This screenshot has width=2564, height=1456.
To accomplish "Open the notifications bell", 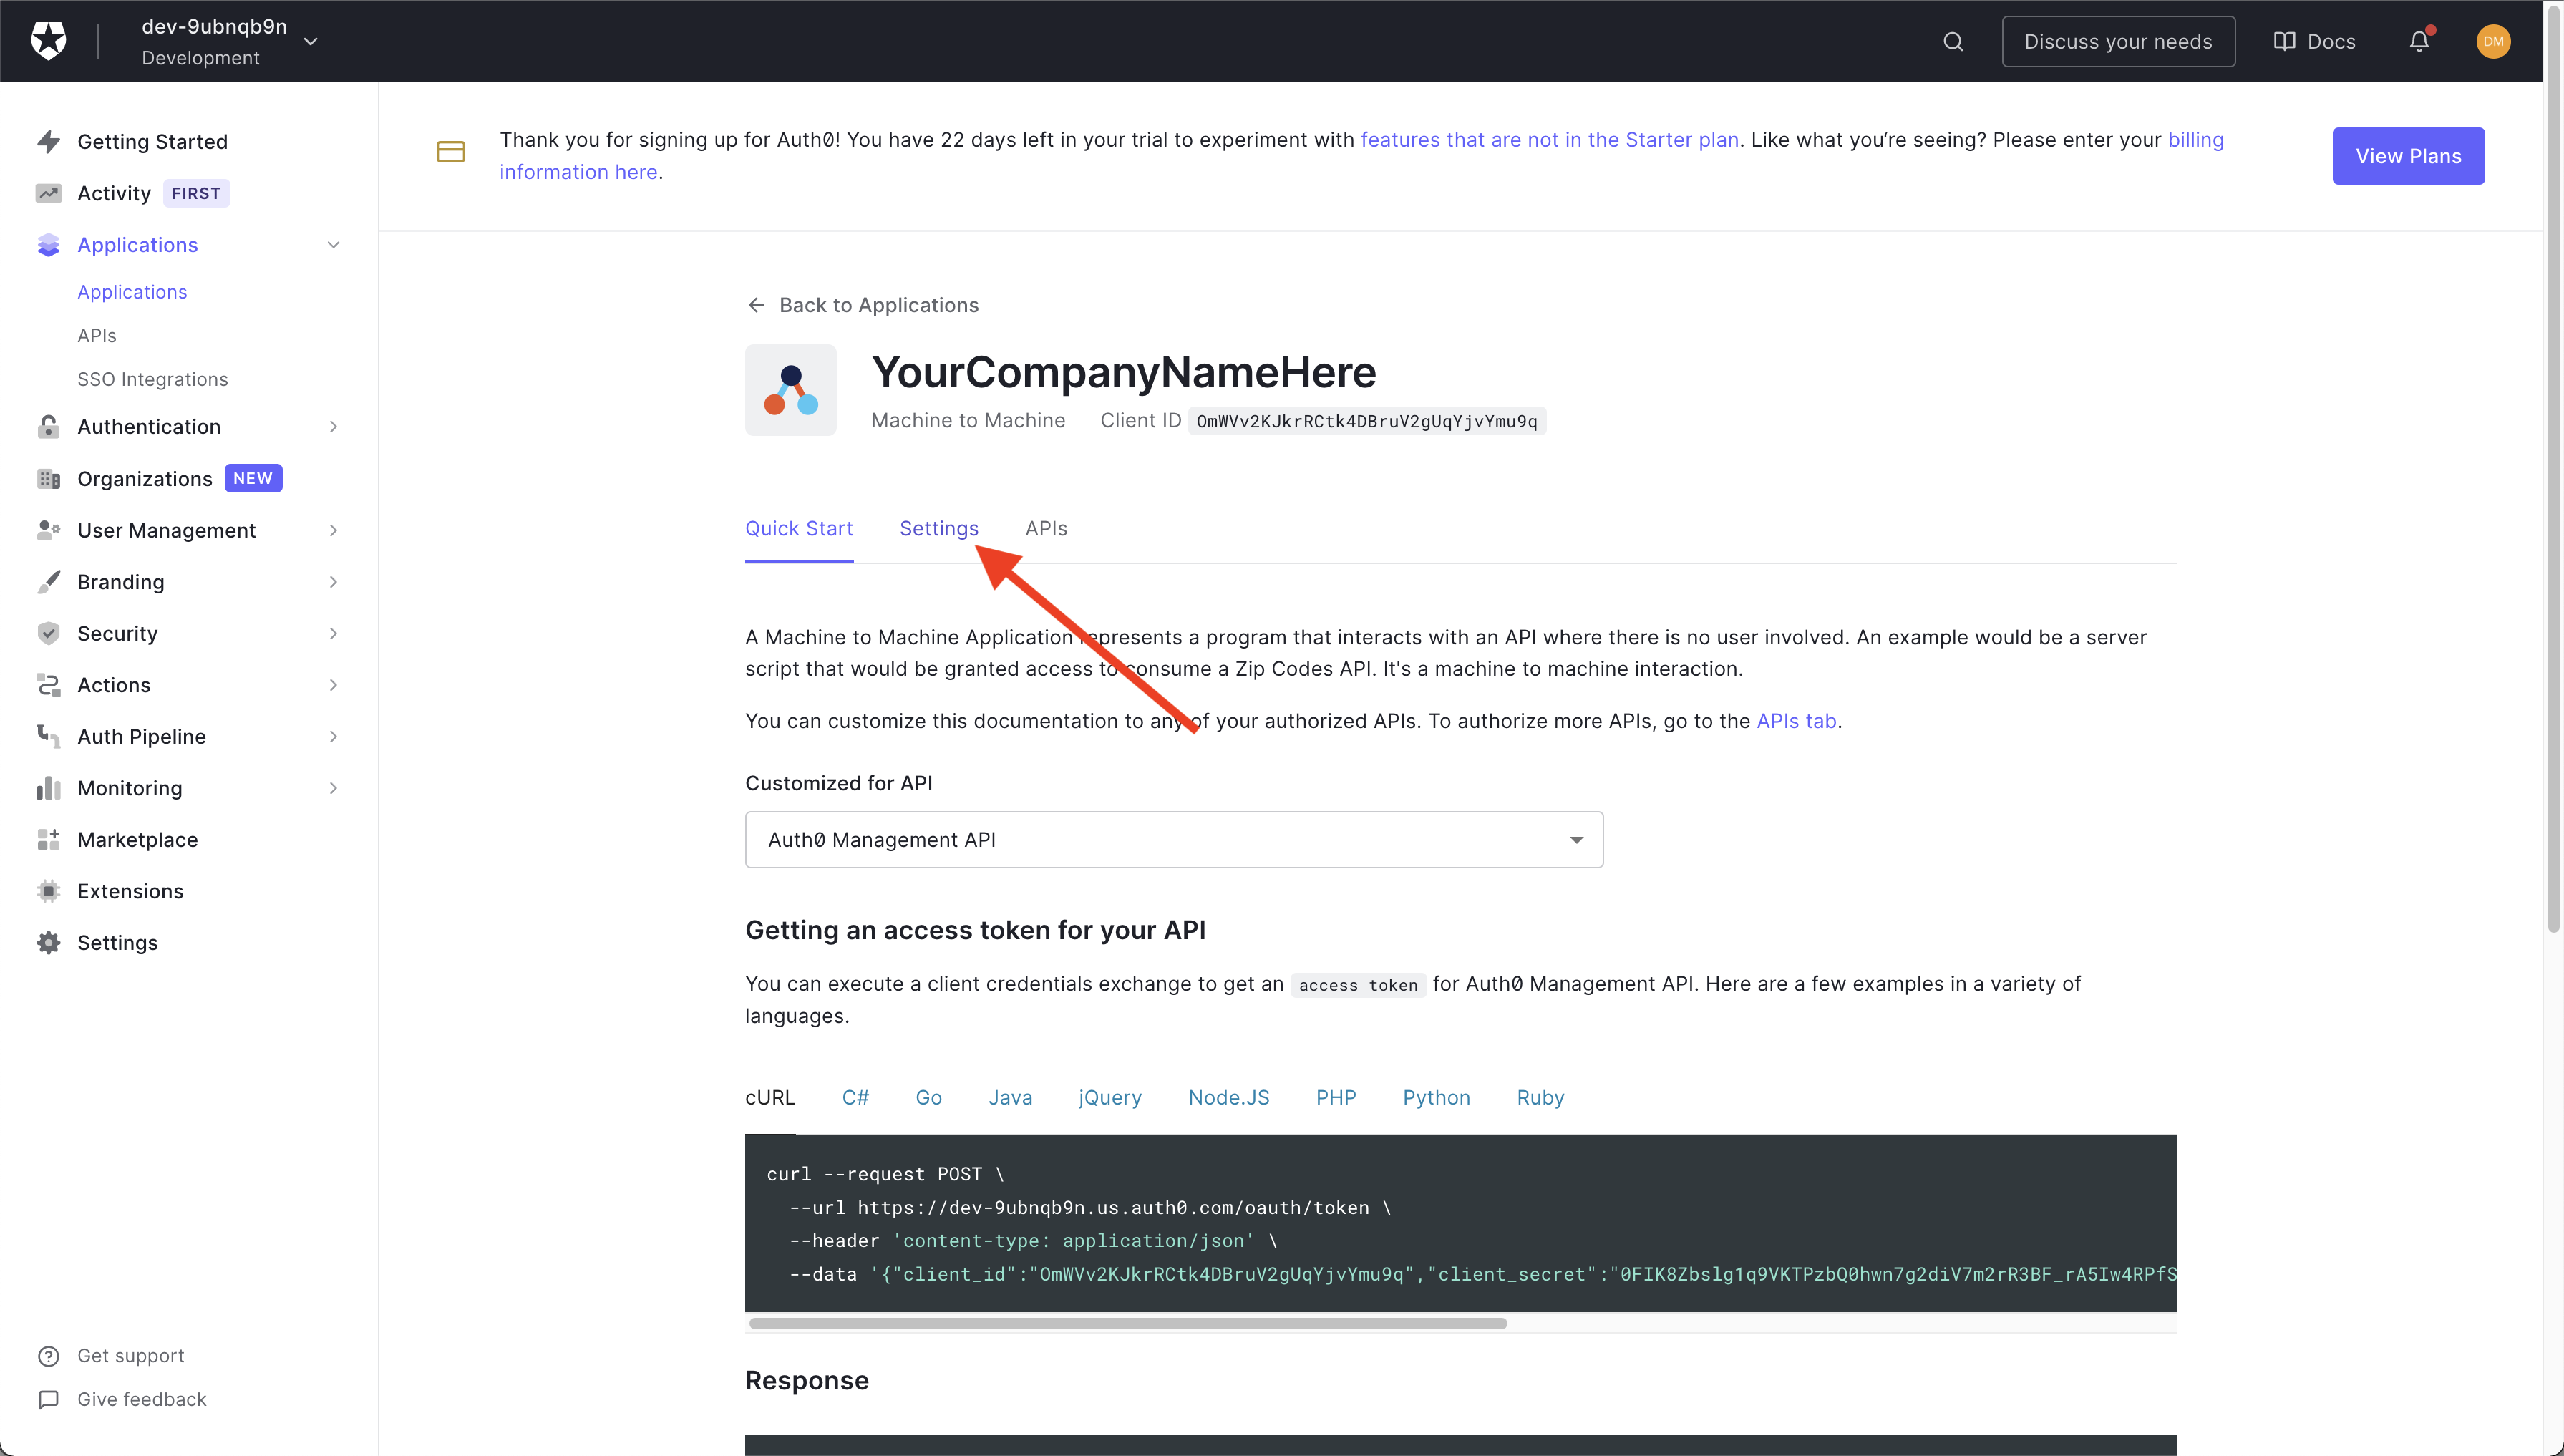I will tap(2418, 41).
